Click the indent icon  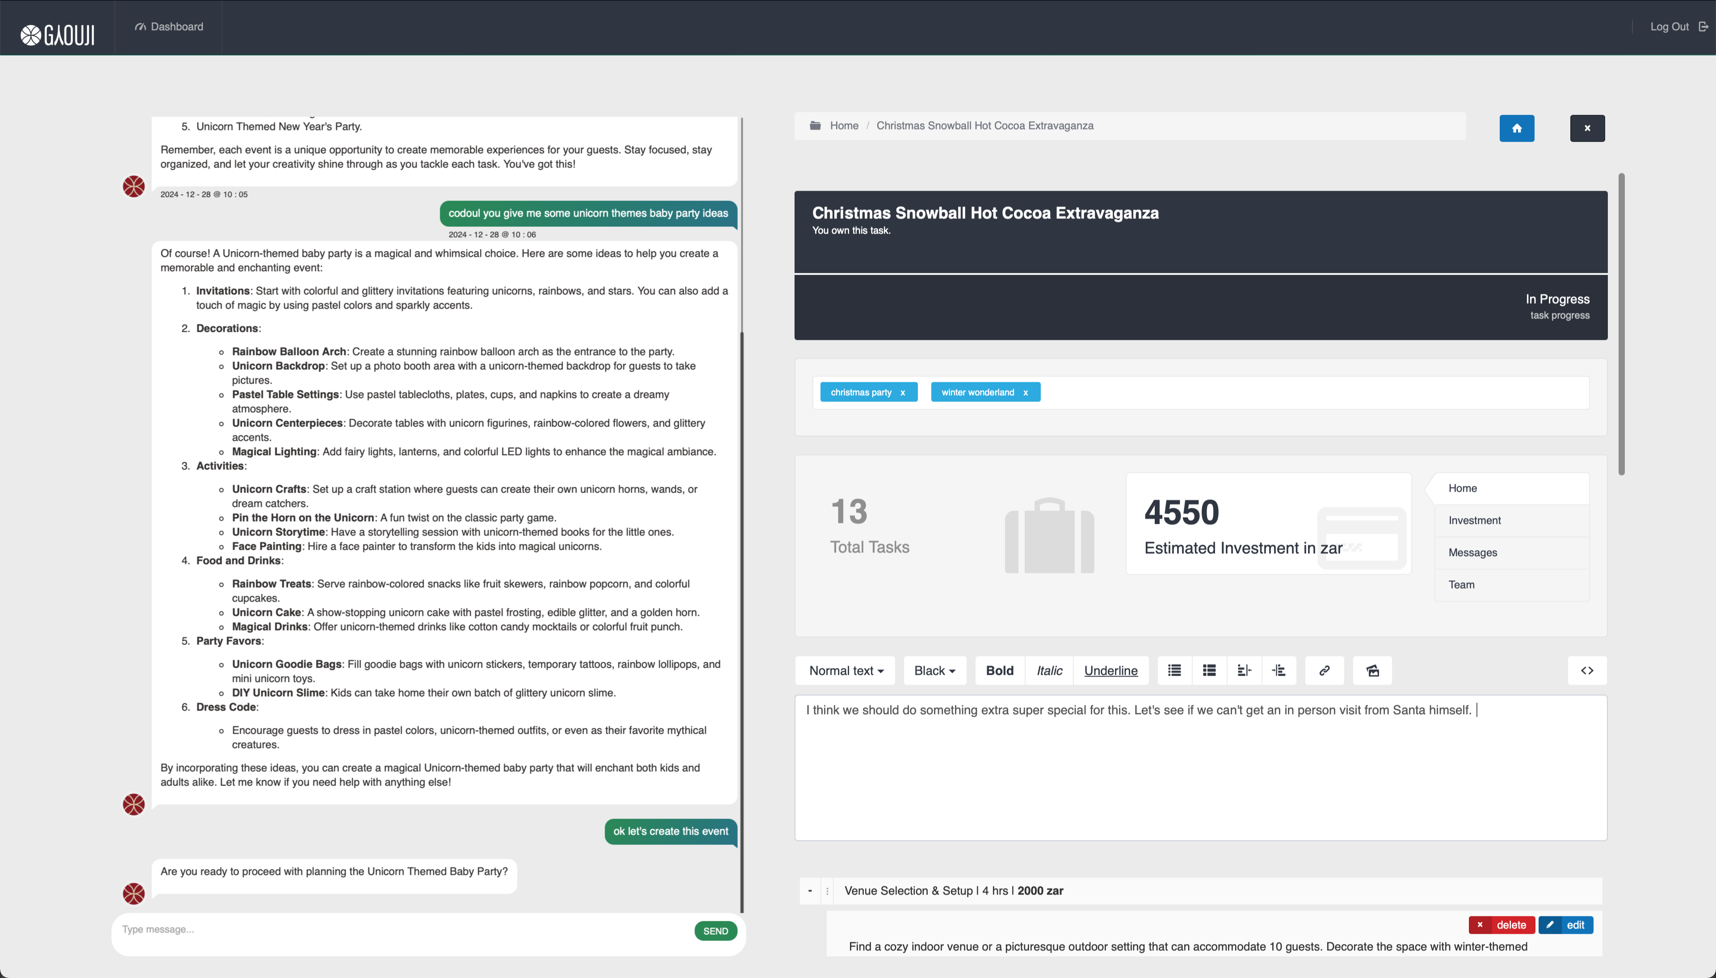pos(1279,671)
